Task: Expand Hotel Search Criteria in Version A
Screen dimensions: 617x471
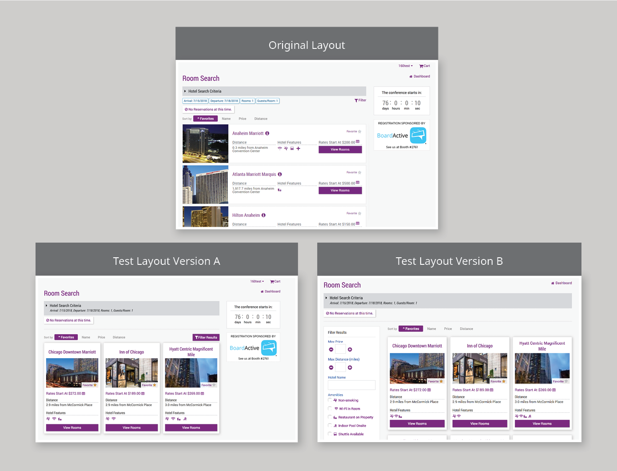Action: (131, 308)
